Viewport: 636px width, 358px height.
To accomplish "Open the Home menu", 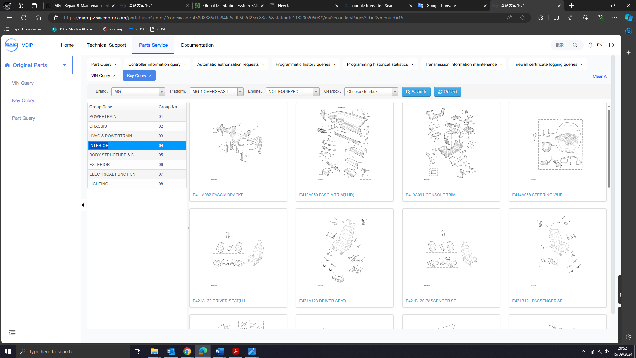I will [67, 45].
